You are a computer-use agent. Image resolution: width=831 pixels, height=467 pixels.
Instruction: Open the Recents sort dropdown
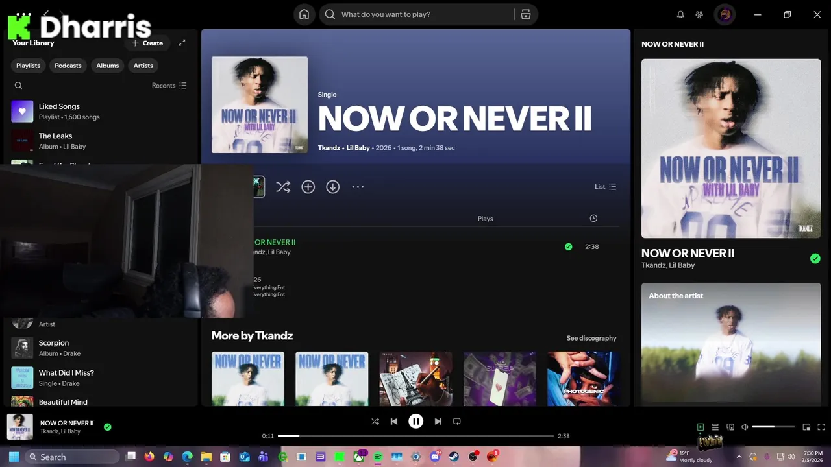pyautogui.click(x=169, y=86)
